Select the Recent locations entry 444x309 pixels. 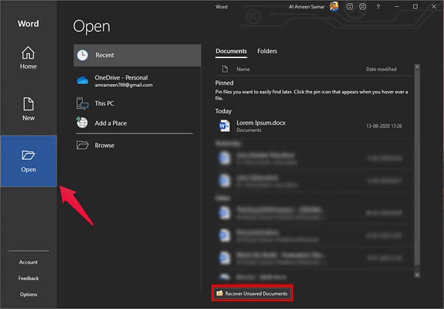[137, 56]
